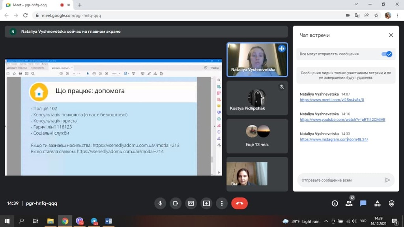Show the participants list
The height and width of the screenshot is (227, 404).
click(x=349, y=203)
